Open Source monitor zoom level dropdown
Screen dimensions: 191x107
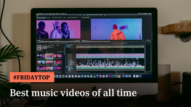point(42,40)
